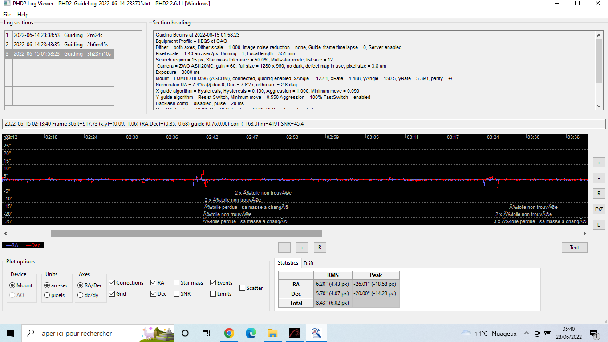Screen dimensions: 608x342
Task: Switch to the Statistics tab
Action: click(288, 263)
